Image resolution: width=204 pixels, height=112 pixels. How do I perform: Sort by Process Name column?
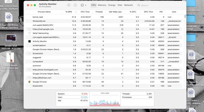pyautogui.click(x=44, y=12)
